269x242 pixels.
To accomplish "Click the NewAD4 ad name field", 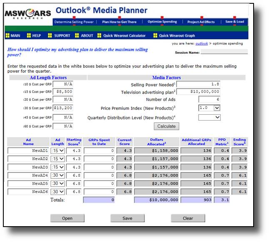I will pos(28,175).
